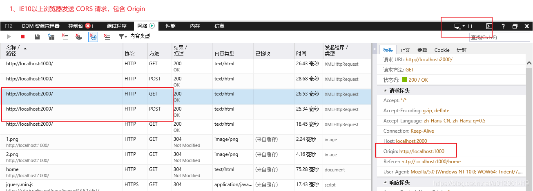Click the User-Agent header value
Image resolution: width=533 pixels, height=191 pixels.
pyautogui.click(x=466, y=172)
